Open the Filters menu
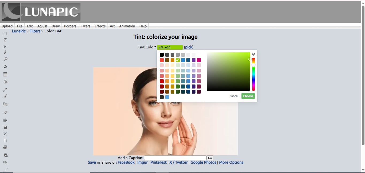The image size is (365, 173). (x=85, y=26)
